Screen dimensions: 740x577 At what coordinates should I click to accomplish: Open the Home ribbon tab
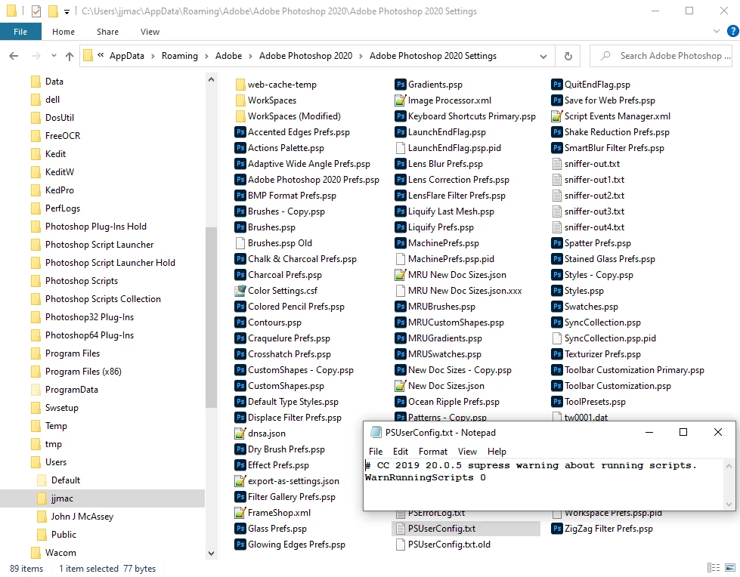(63, 32)
